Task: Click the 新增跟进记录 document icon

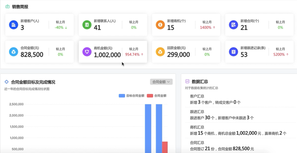Action: [x=233, y=52]
